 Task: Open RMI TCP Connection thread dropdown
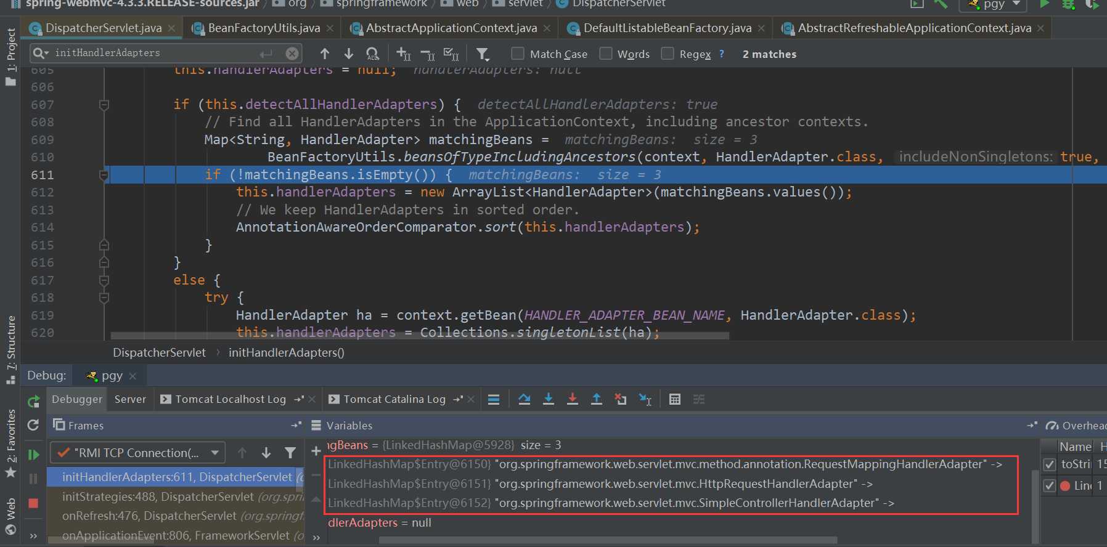pyautogui.click(x=137, y=453)
